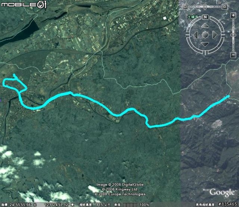Click the center joystick of the navigation ring
This screenshot has width=239, height=207.
[205, 35]
